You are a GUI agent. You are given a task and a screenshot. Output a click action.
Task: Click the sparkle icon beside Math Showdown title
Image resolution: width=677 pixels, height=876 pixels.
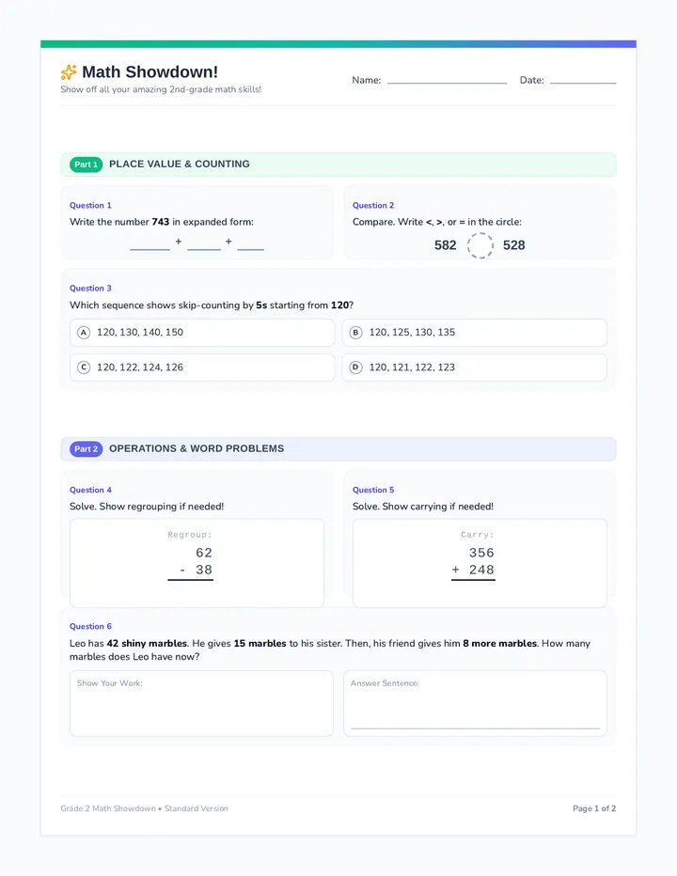pyautogui.click(x=69, y=72)
